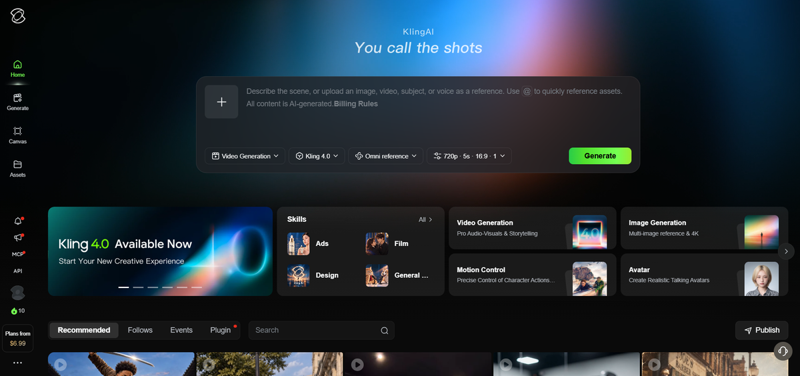This screenshot has width=800, height=376.
Task: Open the Generate section in the sidebar
Action: click(17, 102)
